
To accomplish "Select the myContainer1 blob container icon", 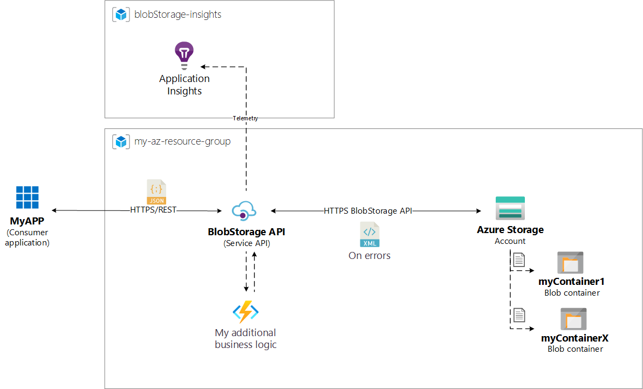I will click(x=570, y=263).
